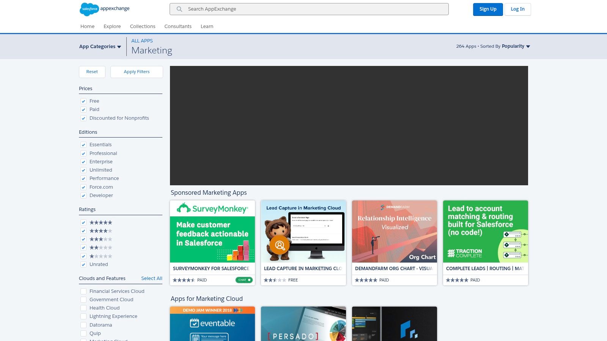Open the App Categories dropdown
607x341 pixels.
coord(100,46)
